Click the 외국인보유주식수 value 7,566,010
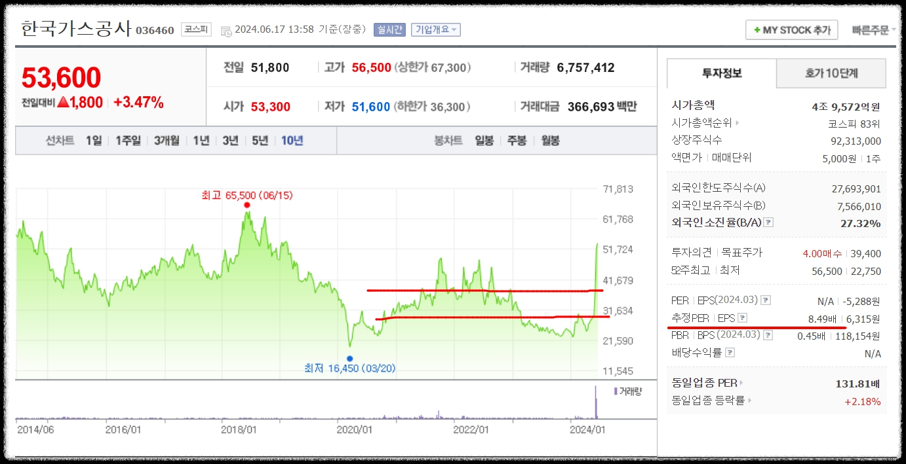 tap(859, 206)
